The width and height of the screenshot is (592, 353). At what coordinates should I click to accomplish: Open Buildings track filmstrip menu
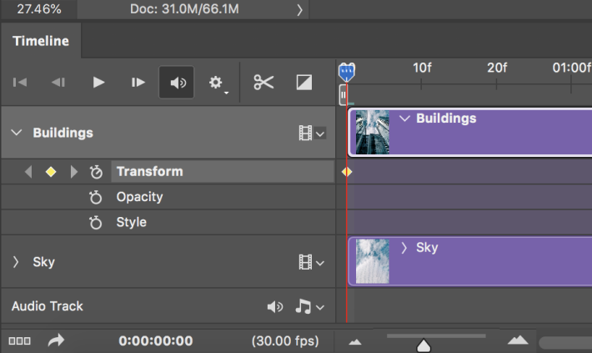click(312, 133)
